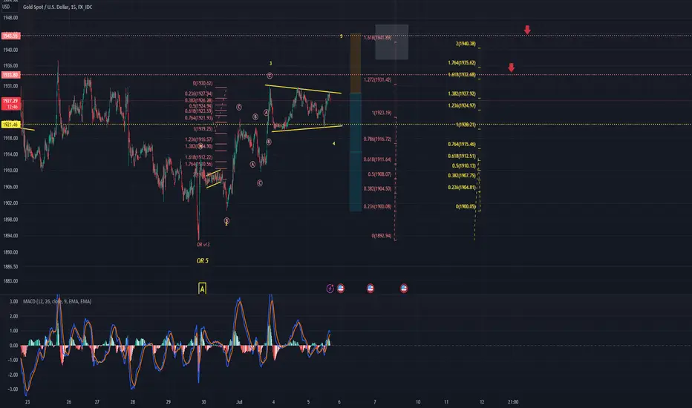Click the 21:00 label on the time axis

[x=513, y=402]
